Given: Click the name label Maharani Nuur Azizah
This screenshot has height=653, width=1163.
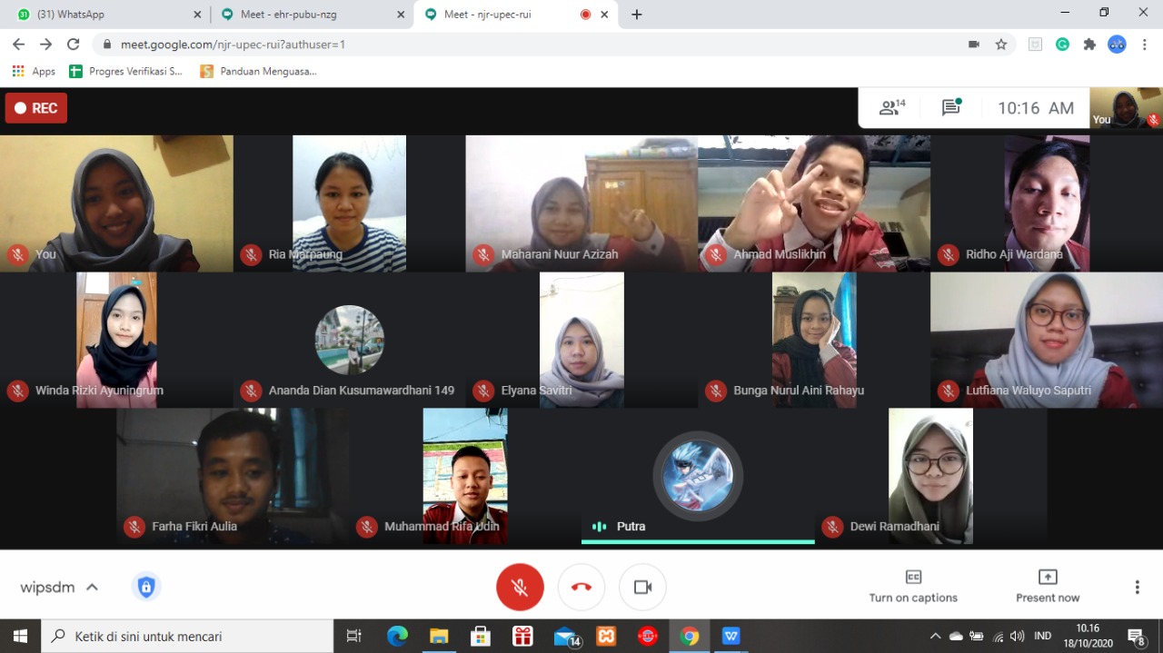Looking at the screenshot, I should coord(559,254).
